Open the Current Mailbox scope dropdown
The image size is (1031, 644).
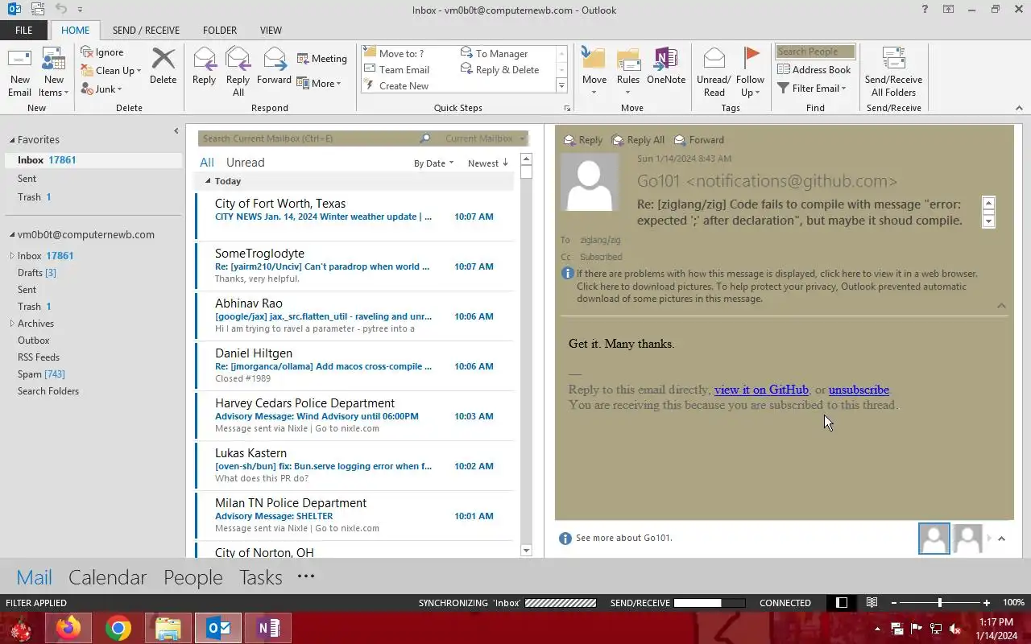[x=485, y=138]
